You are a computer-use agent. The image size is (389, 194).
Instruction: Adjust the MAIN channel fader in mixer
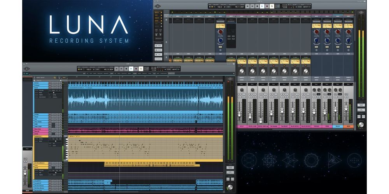click(346, 108)
